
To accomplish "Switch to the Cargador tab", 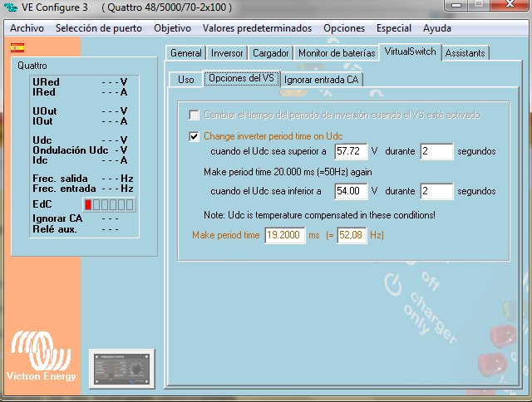I will [271, 53].
